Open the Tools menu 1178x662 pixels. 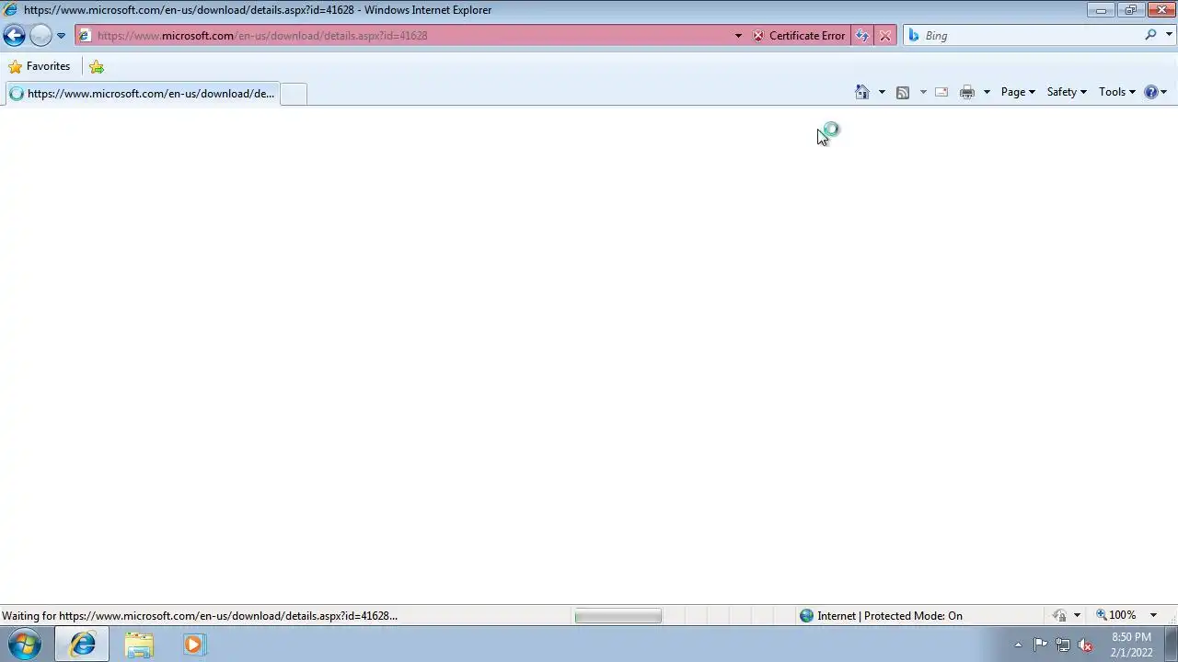coord(1117,92)
